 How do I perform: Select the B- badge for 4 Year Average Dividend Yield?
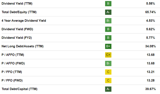108,21
